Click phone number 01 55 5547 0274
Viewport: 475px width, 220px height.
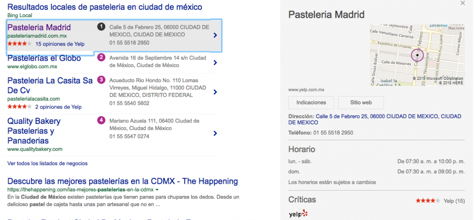tap(129, 136)
